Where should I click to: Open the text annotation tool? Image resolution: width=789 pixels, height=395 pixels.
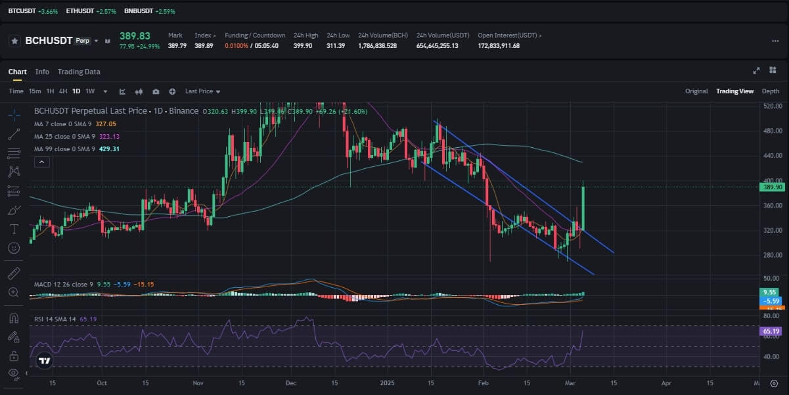click(14, 229)
